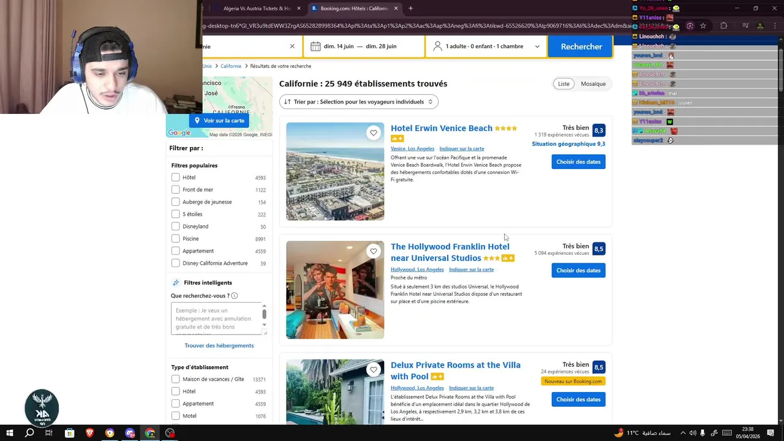This screenshot has width=784, height=441.
Task: Open browser extensions puzzle icon
Action: coord(724,26)
